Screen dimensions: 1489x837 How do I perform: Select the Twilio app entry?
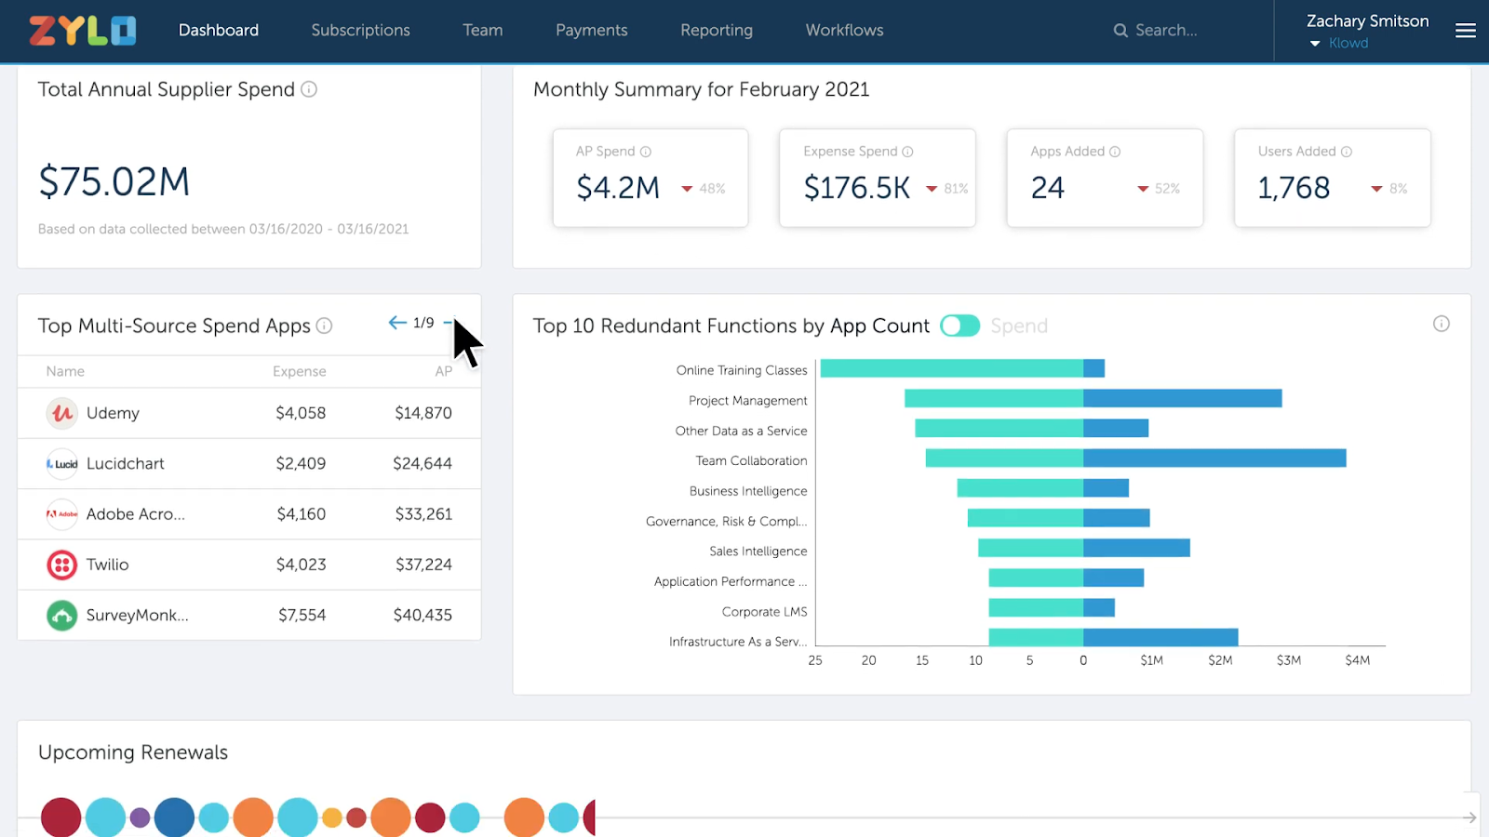point(107,565)
